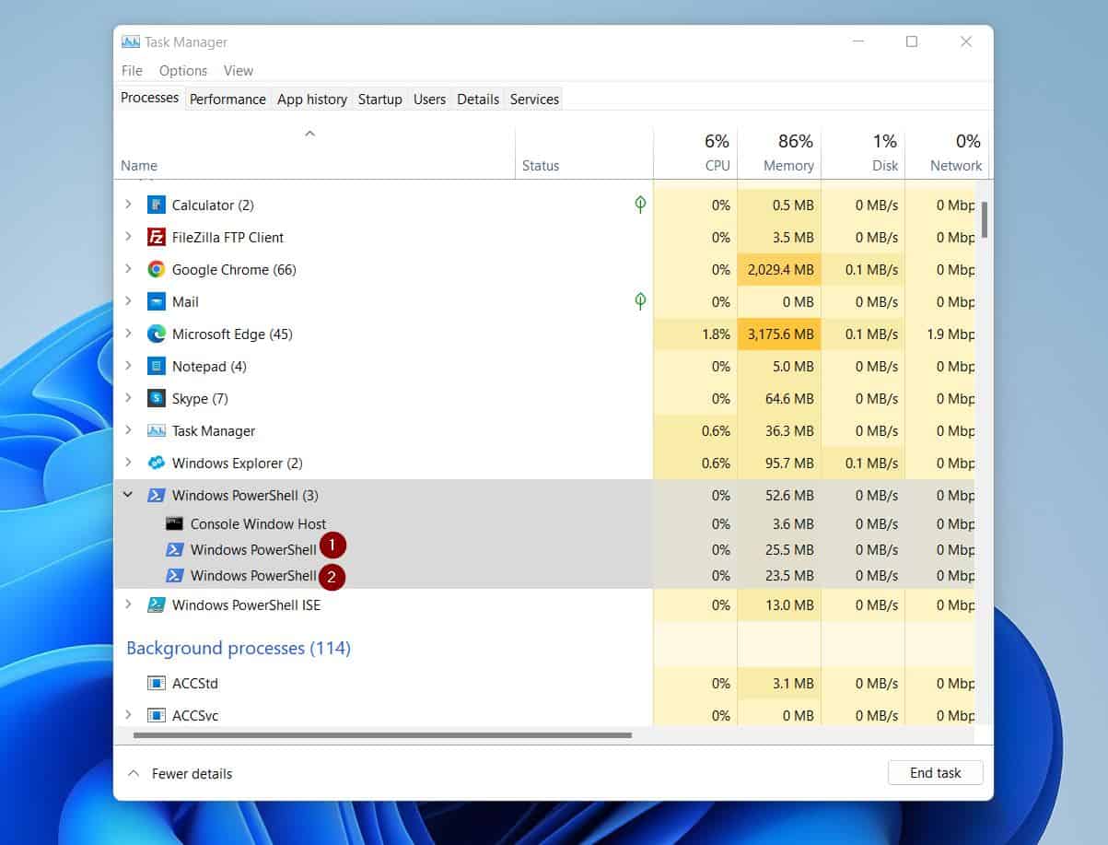
Task: Sort by the Memory column header
Action: tap(779, 154)
